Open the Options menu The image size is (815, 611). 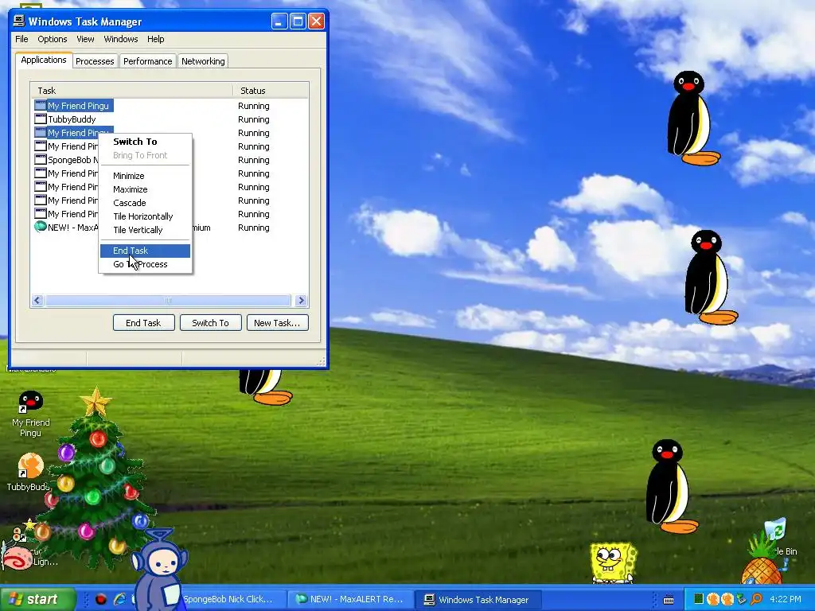pyautogui.click(x=52, y=39)
